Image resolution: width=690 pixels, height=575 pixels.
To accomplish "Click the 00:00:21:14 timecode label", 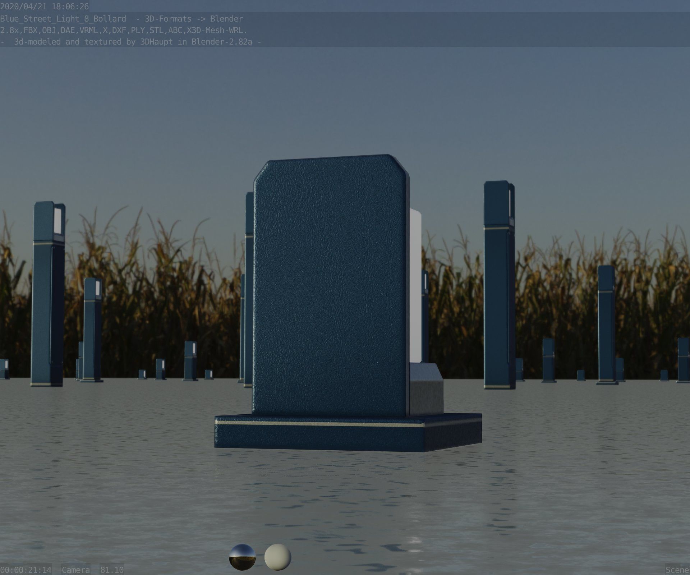I will (26, 570).
